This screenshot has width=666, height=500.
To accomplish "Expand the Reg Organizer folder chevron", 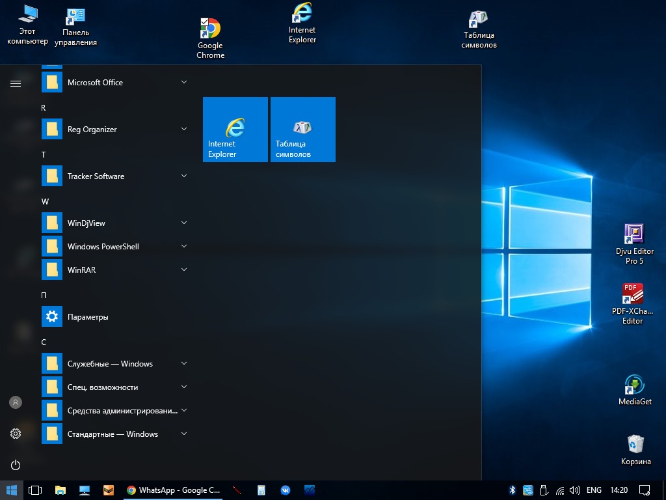I will (x=184, y=129).
